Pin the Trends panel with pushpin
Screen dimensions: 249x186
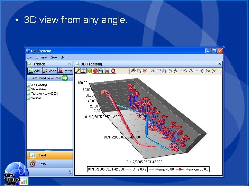(70, 64)
